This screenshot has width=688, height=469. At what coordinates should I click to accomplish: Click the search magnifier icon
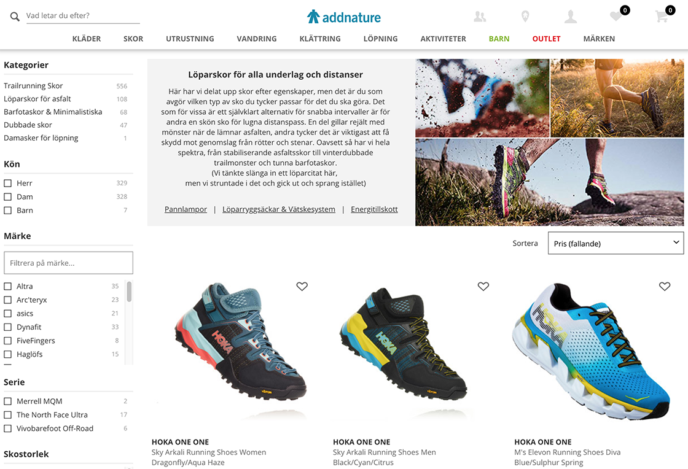pyautogui.click(x=15, y=17)
